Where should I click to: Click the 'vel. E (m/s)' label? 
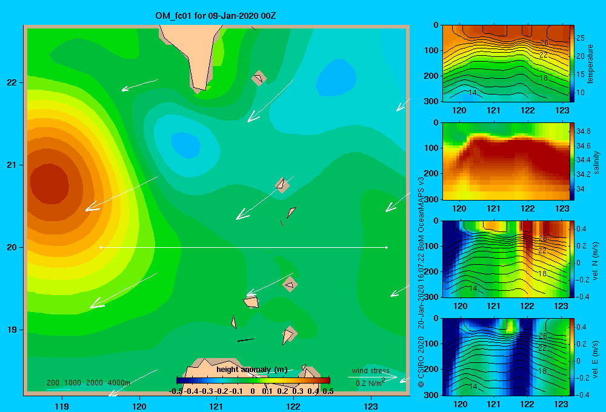(596, 359)
